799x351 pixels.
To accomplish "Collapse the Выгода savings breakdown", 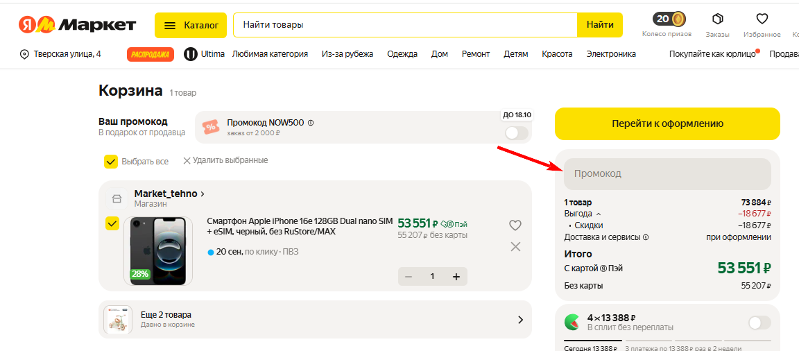I will [x=599, y=214].
